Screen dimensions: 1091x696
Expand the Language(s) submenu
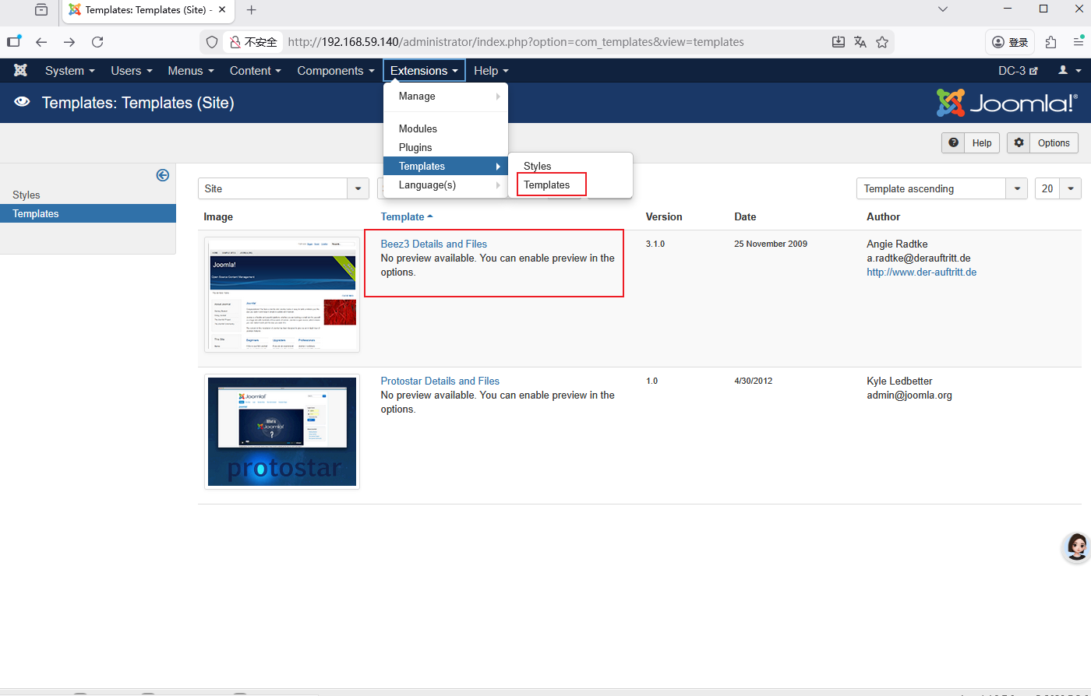tap(446, 185)
